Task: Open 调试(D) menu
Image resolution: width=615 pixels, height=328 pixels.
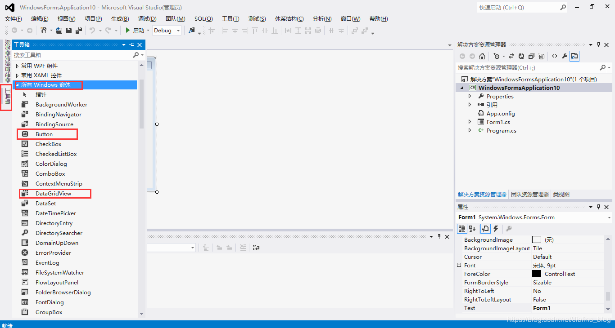Action: point(147,19)
